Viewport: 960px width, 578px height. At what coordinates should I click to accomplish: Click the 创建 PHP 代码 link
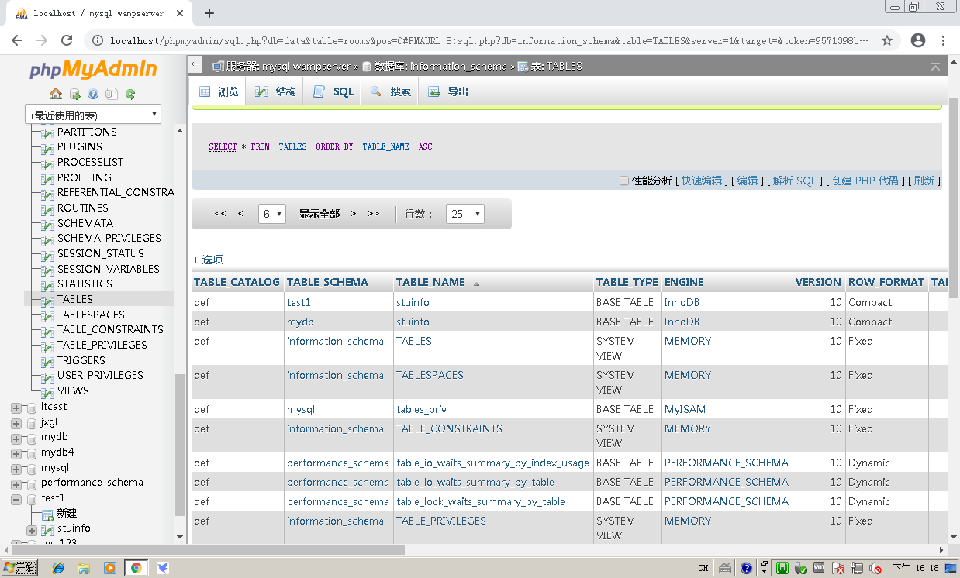pos(865,181)
